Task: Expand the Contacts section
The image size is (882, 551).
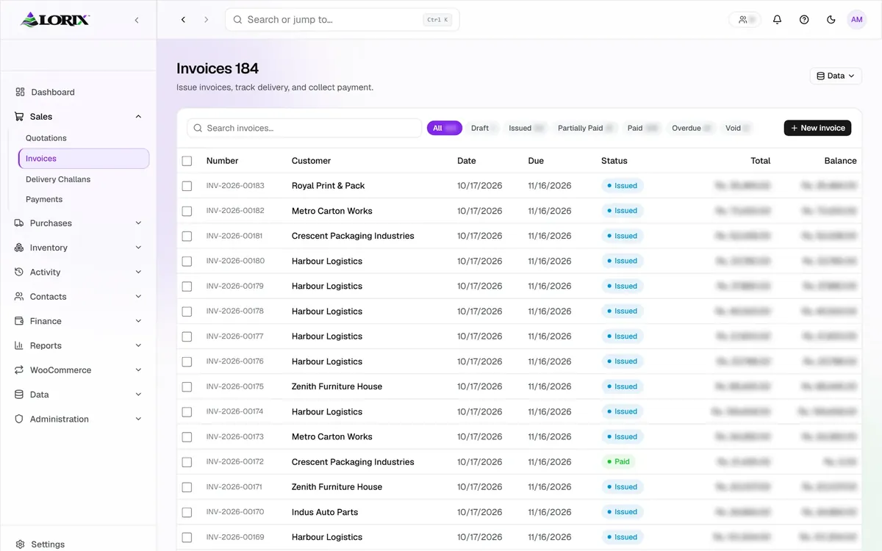Action: tap(138, 296)
